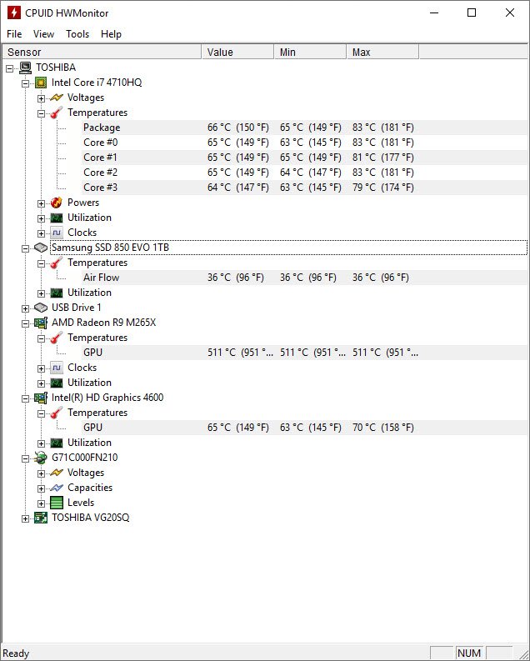This screenshot has height=661, width=530.
Task: Open the File menu
Action: pos(14,34)
